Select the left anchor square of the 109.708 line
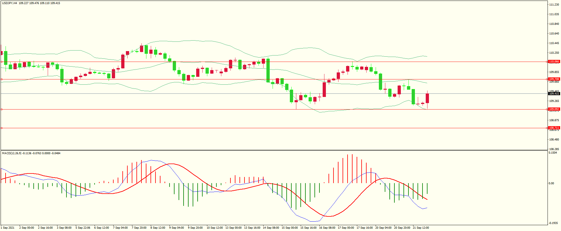561x231 pixels. click(x=1, y=79)
